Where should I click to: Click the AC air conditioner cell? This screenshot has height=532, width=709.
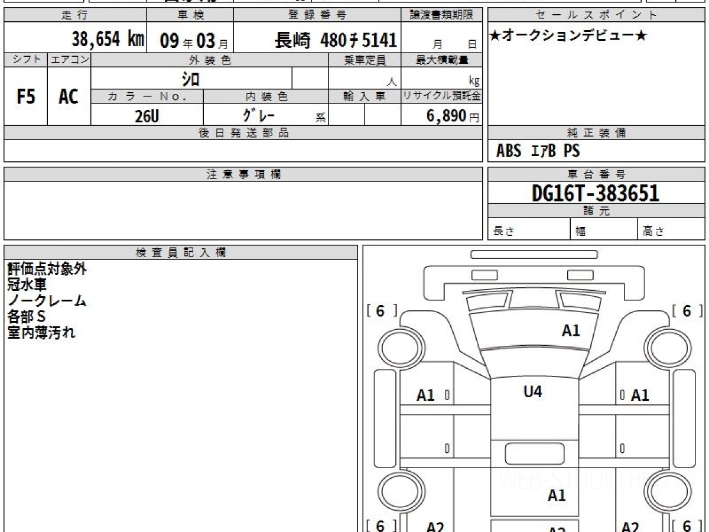coord(69,97)
